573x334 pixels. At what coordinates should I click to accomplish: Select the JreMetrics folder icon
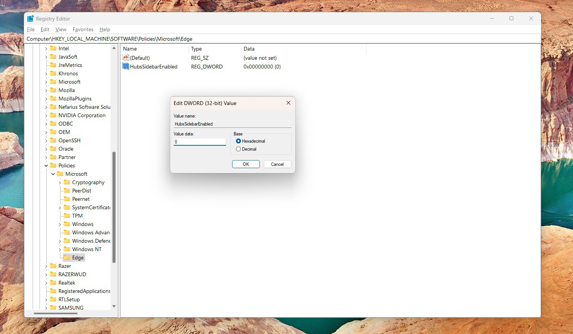pos(53,65)
